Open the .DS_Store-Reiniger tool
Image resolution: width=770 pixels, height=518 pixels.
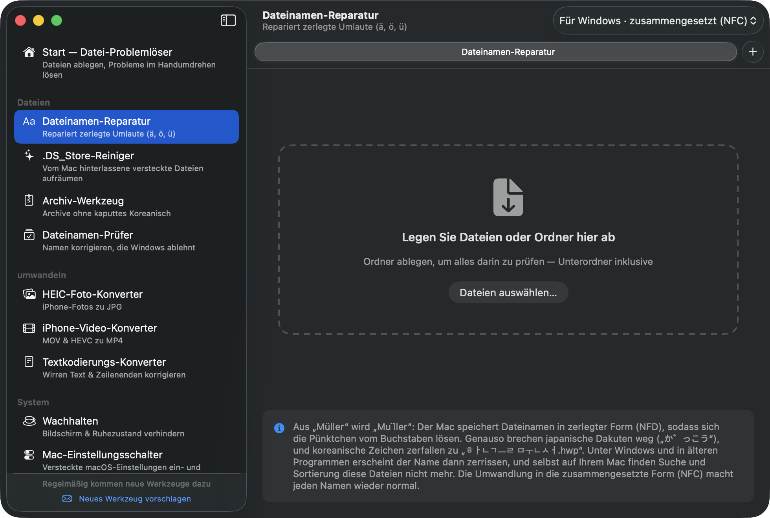[x=126, y=166]
